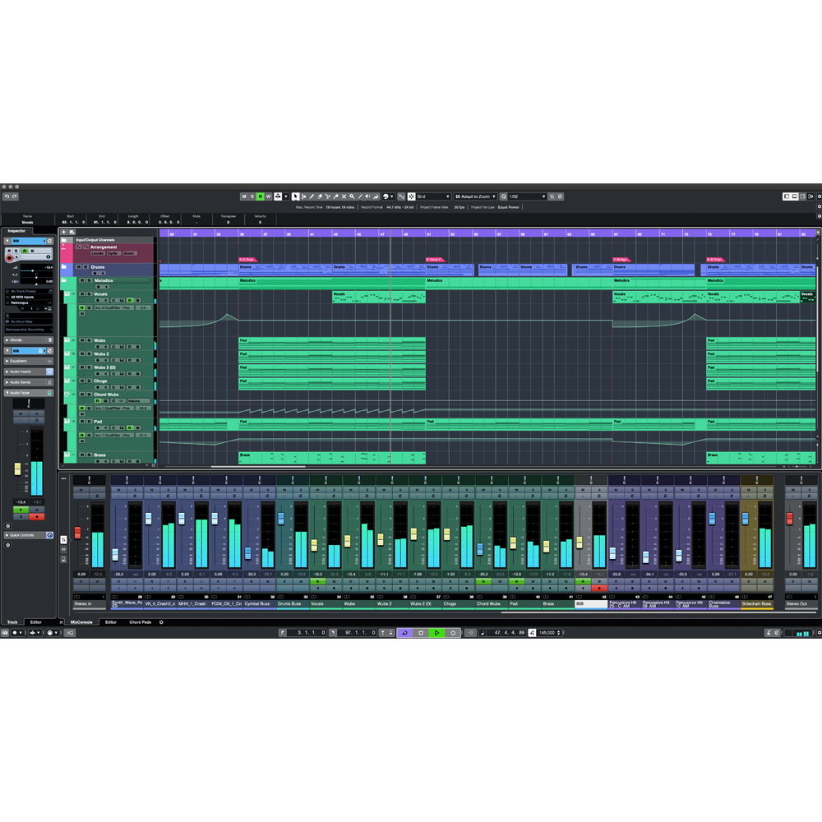Click the tempo value 145.000 field
The height and width of the screenshot is (822, 822).
click(x=547, y=633)
